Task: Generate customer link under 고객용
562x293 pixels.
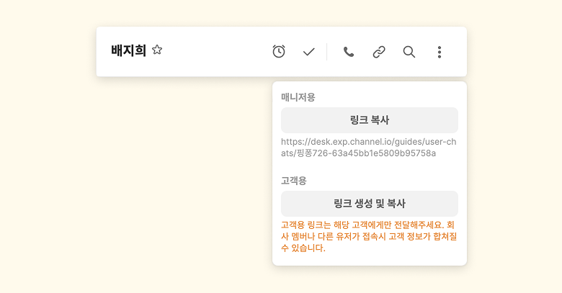Action: pyautogui.click(x=370, y=204)
